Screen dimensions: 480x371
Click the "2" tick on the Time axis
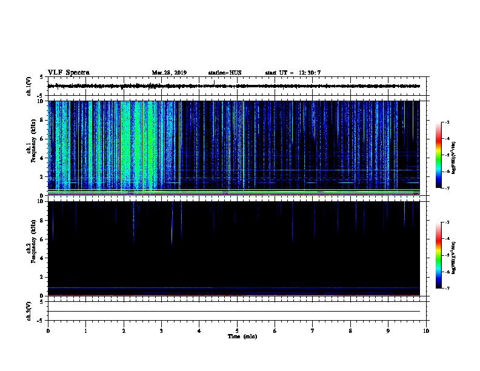(x=124, y=330)
